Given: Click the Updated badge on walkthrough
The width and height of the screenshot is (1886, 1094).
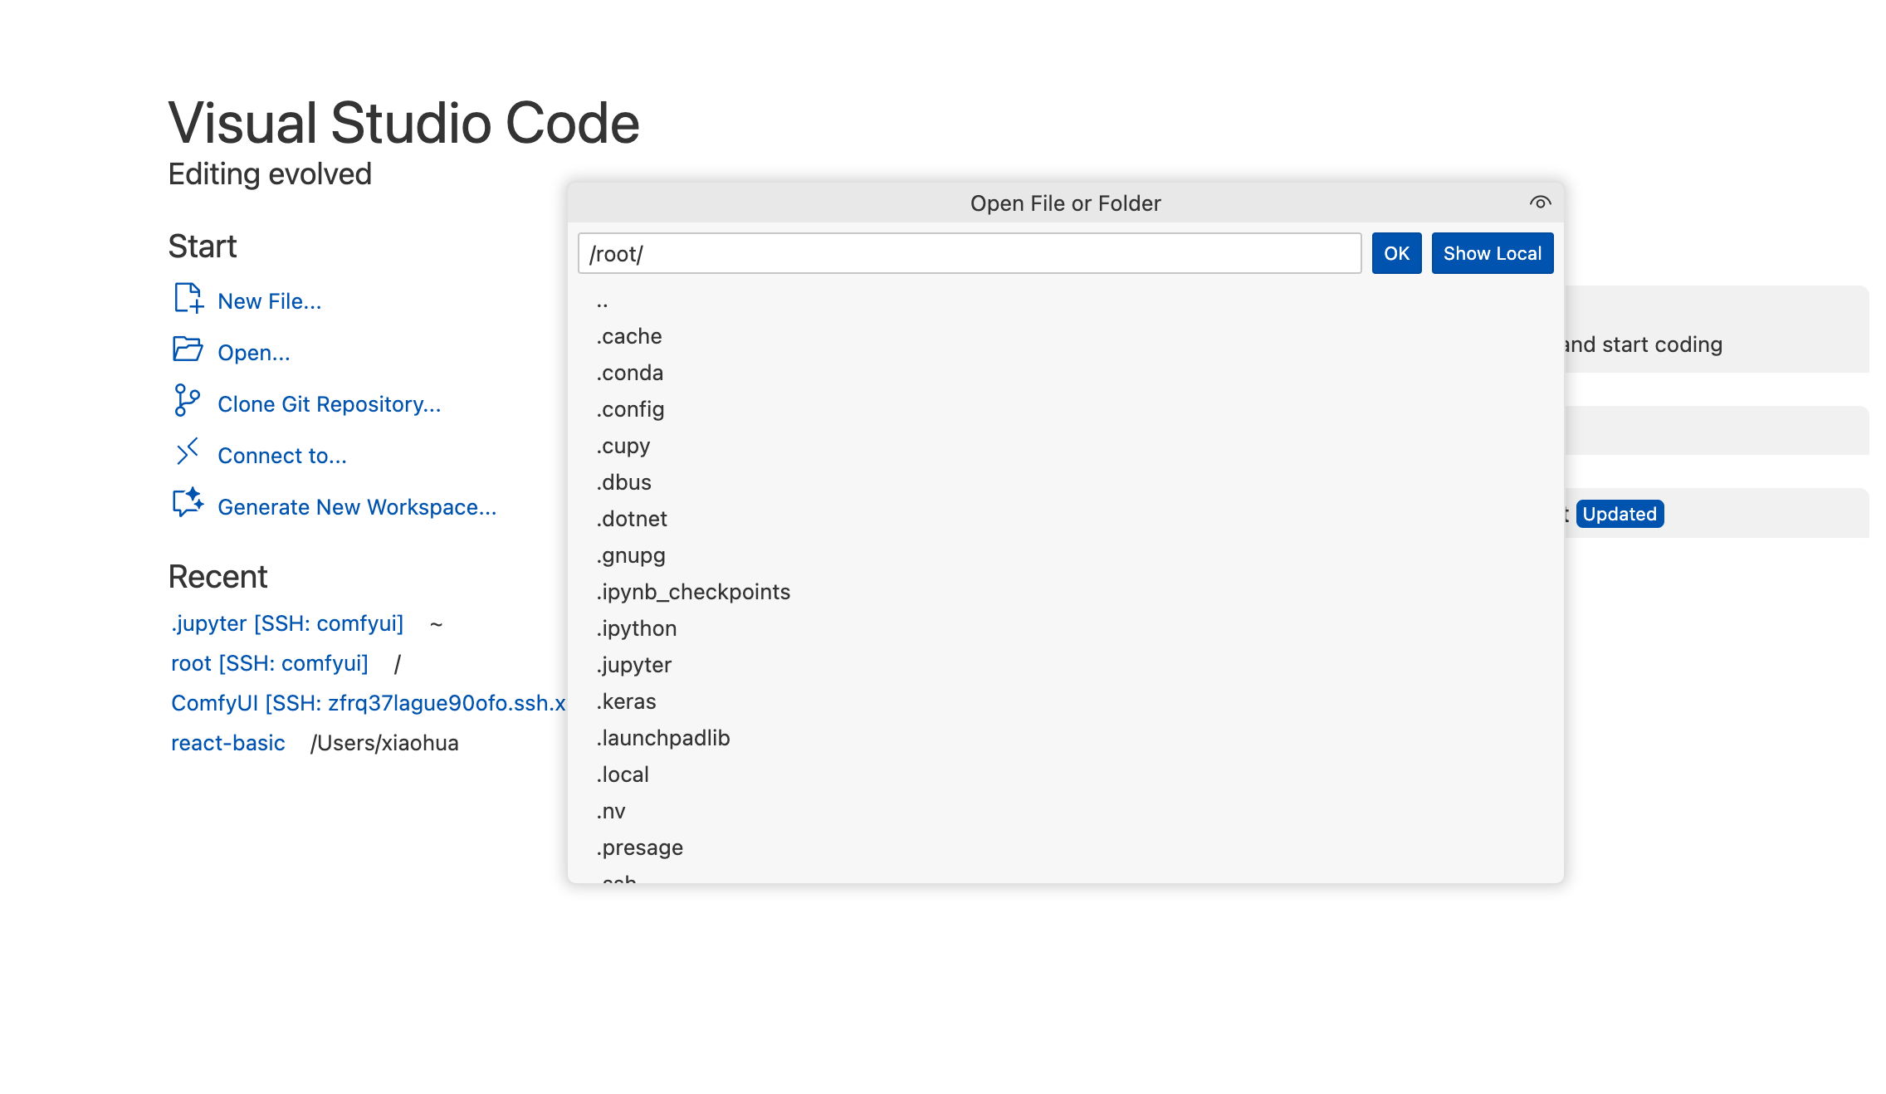Looking at the screenshot, I should (1620, 514).
